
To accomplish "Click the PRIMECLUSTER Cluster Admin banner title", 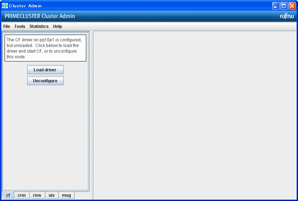I will tap(40, 16).
